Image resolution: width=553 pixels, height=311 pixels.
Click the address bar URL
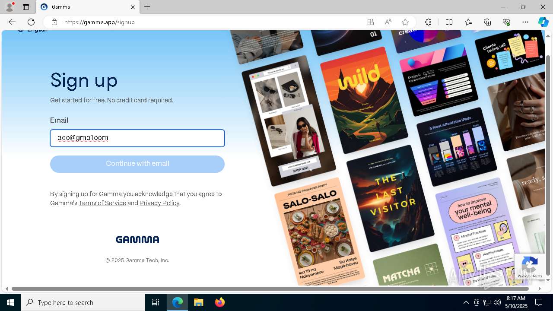(99, 22)
